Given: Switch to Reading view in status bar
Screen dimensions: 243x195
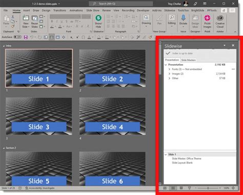Looking at the screenshot, I should [181, 188].
